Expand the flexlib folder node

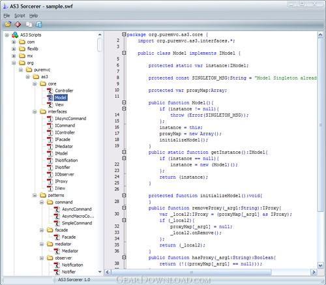pos(14,49)
